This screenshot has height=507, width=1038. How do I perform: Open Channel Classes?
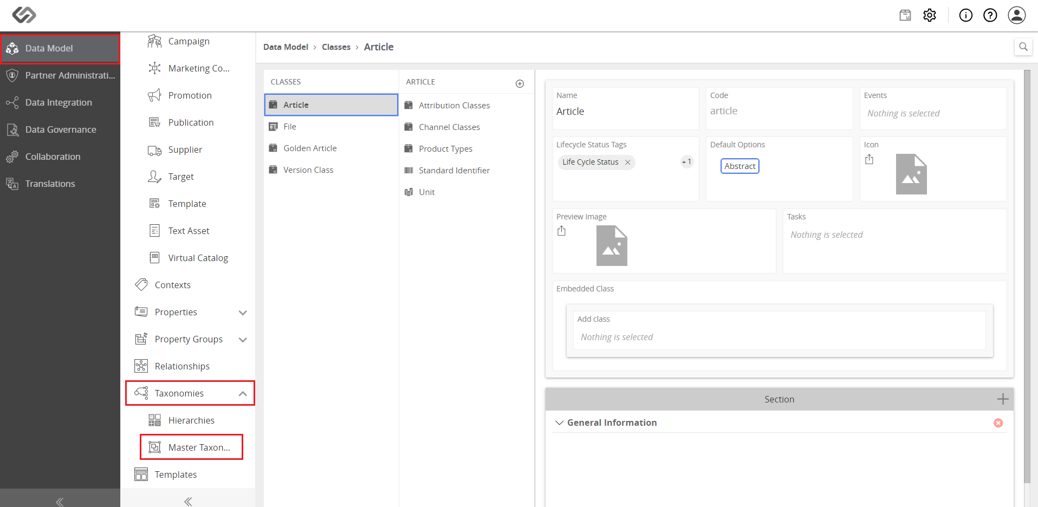click(466, 127)
